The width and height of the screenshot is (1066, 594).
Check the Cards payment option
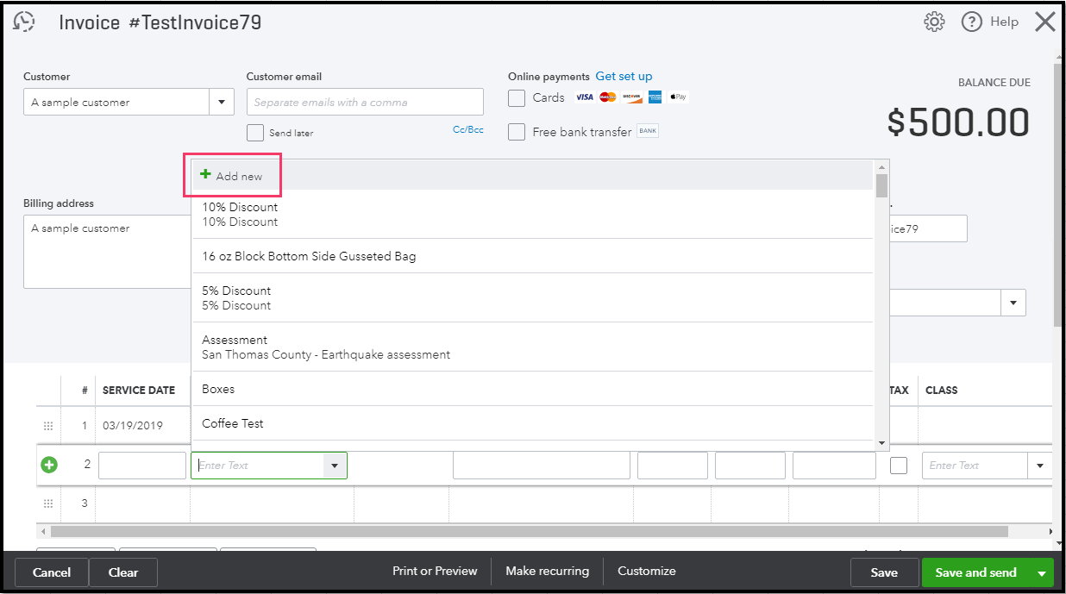click(517, 97)
